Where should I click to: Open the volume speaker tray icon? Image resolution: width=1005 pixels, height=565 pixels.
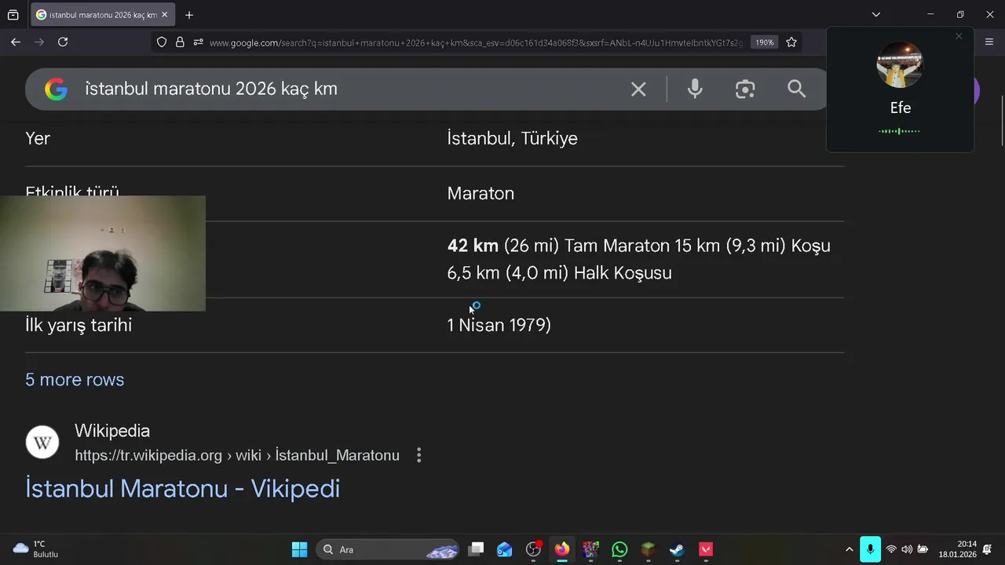point(907,549)
